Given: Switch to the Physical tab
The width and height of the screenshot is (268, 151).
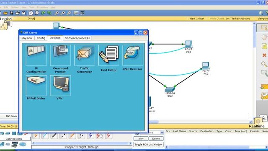Looking at the screenshot, I should click(x=27, y=38).
